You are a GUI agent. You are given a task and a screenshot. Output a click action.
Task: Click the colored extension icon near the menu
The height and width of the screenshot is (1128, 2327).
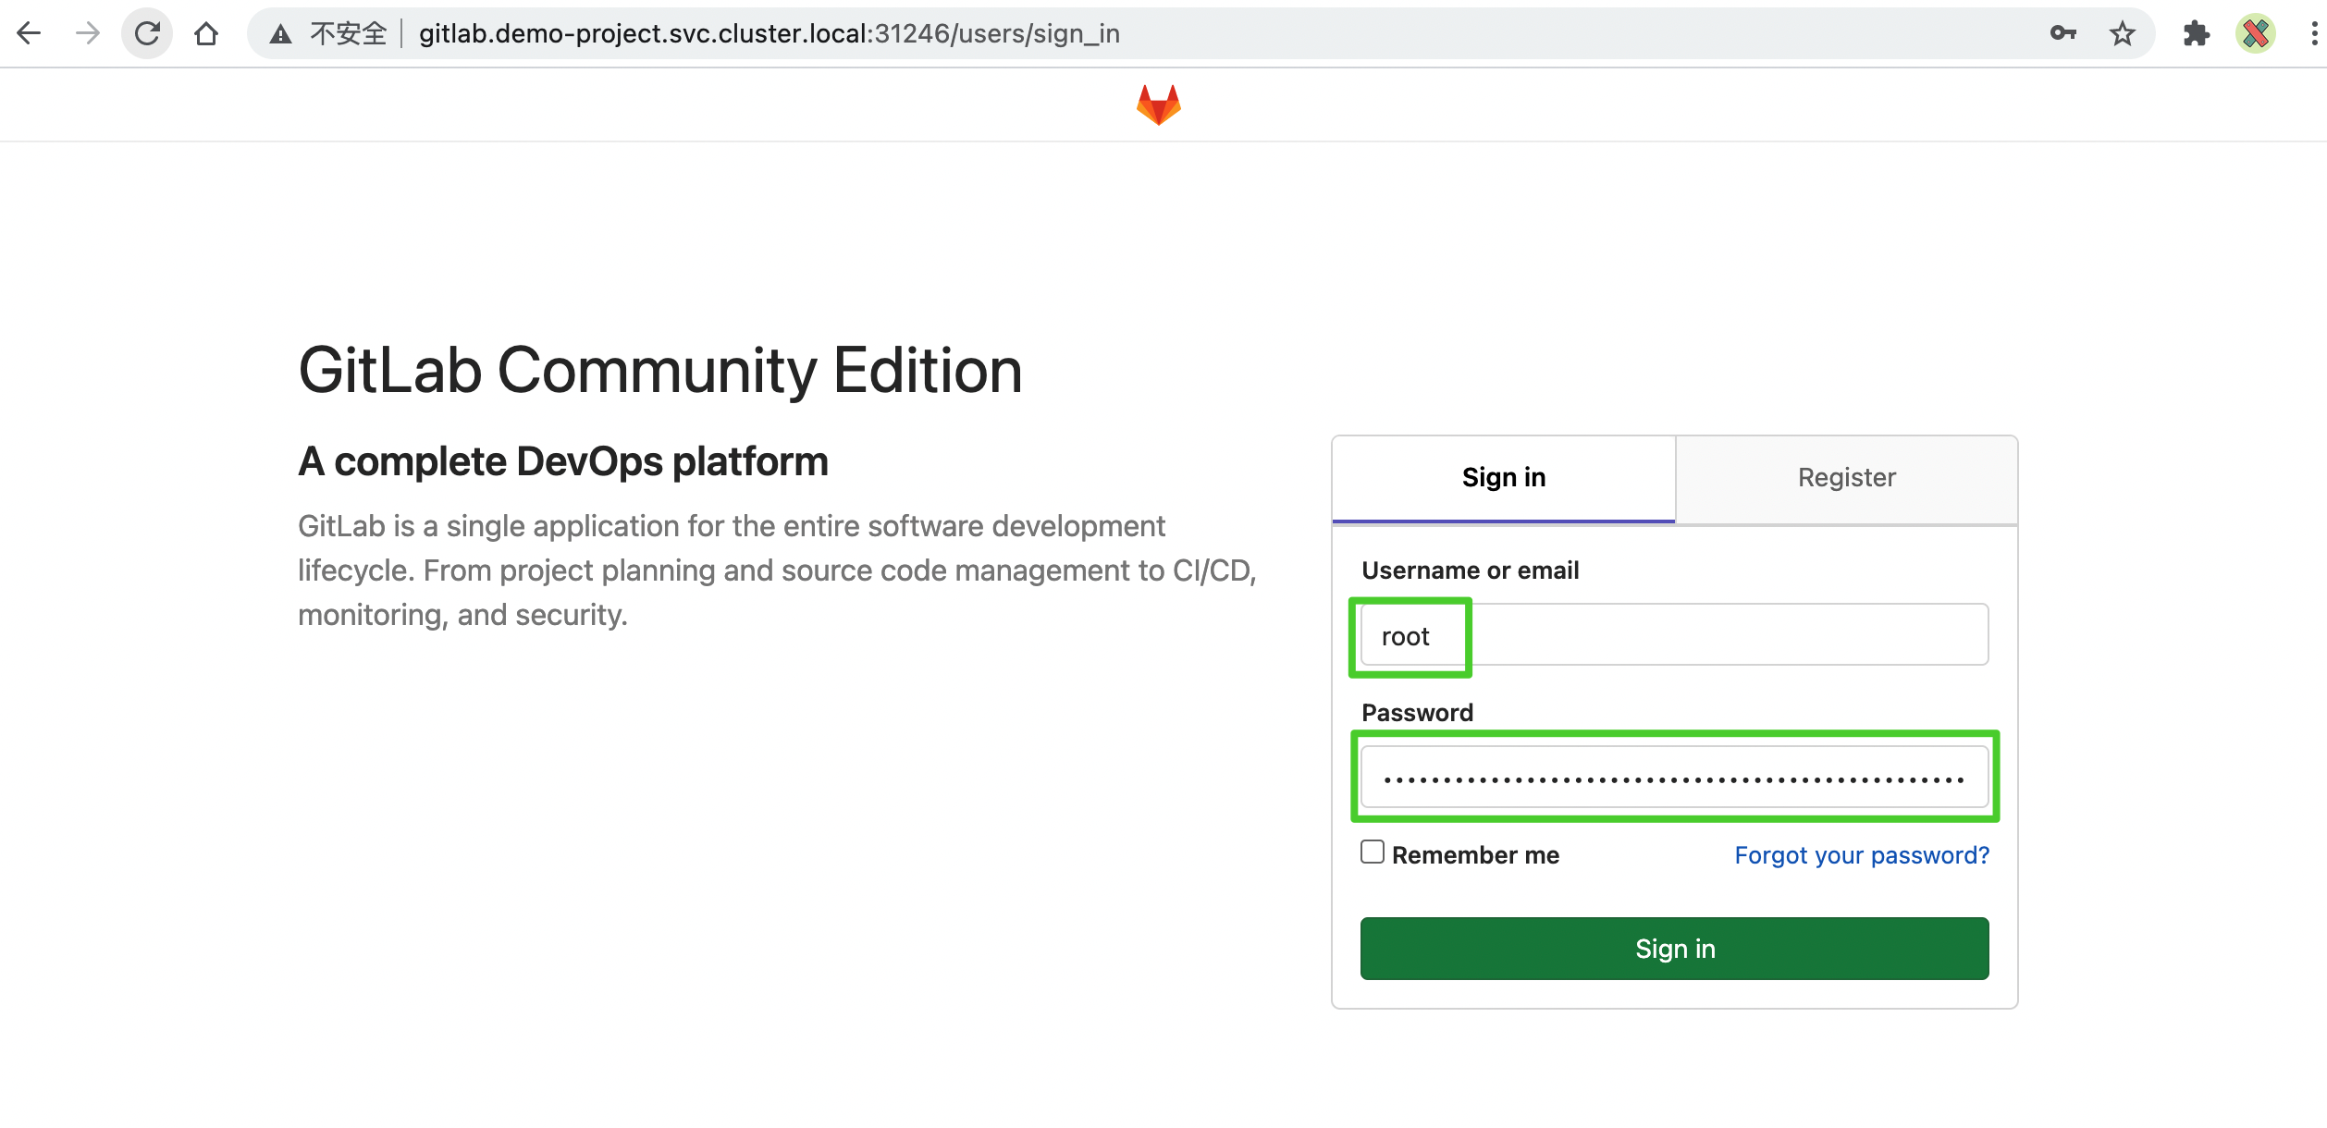click(x=2255, y=33)
